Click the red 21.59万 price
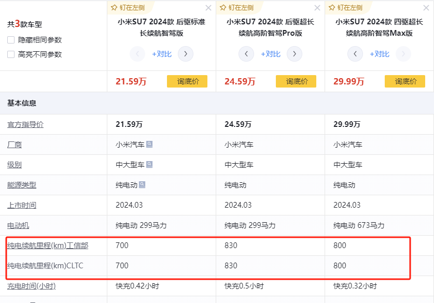The image size is (434, 303). click(131, 81)
